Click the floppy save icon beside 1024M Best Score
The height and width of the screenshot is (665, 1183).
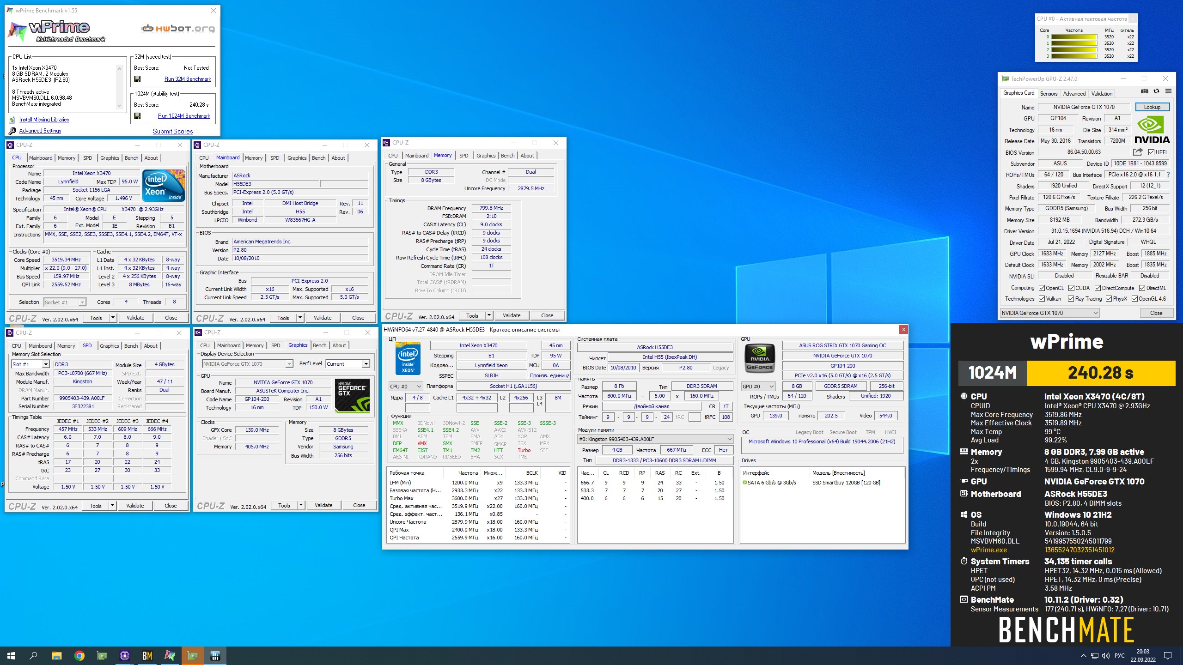137,116
